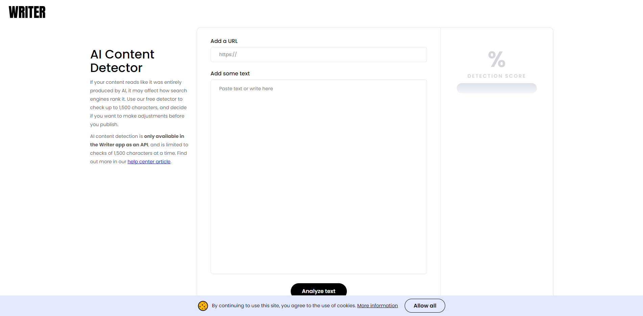Click the cookie icon in the consent banner

tap(203, 306)
